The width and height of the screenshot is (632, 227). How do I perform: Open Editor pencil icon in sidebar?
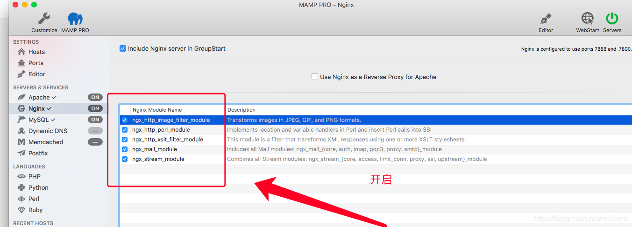tap(21, 74)
